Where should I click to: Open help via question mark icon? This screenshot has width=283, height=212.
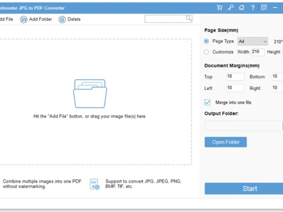(x=253, y=7)
